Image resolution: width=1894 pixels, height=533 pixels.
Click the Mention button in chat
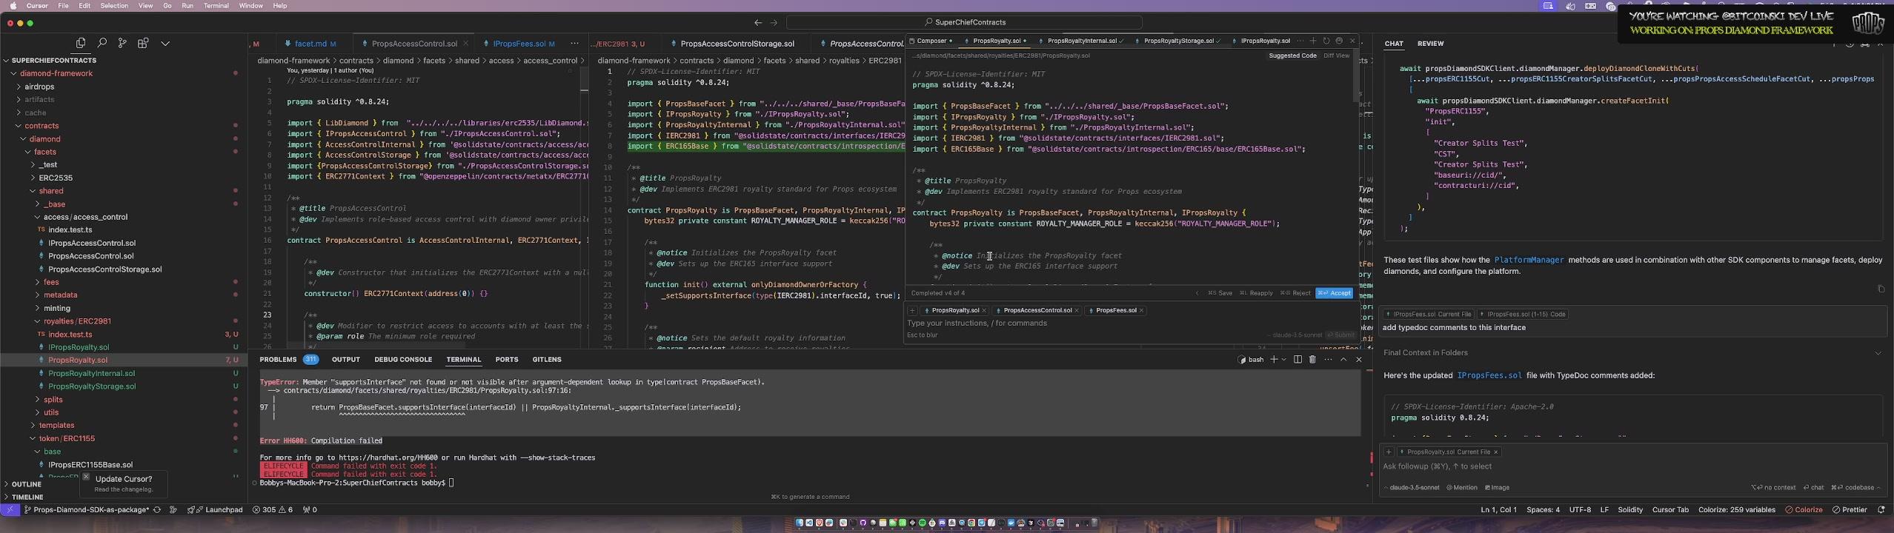point(1462,488)
